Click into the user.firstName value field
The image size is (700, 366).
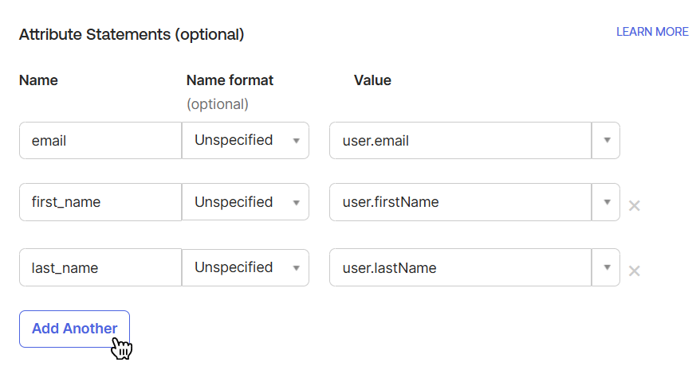460,203
